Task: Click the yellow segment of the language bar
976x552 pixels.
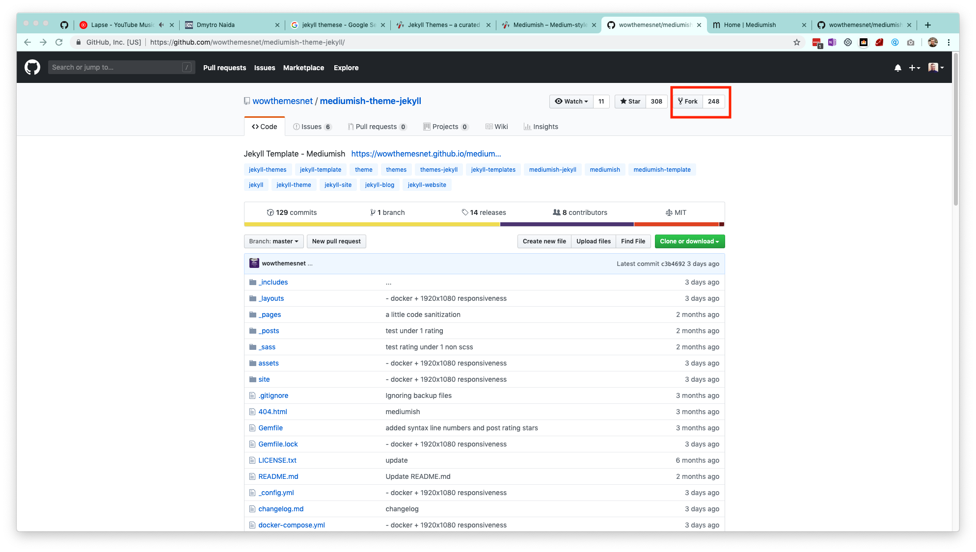Action: (372, 224)
